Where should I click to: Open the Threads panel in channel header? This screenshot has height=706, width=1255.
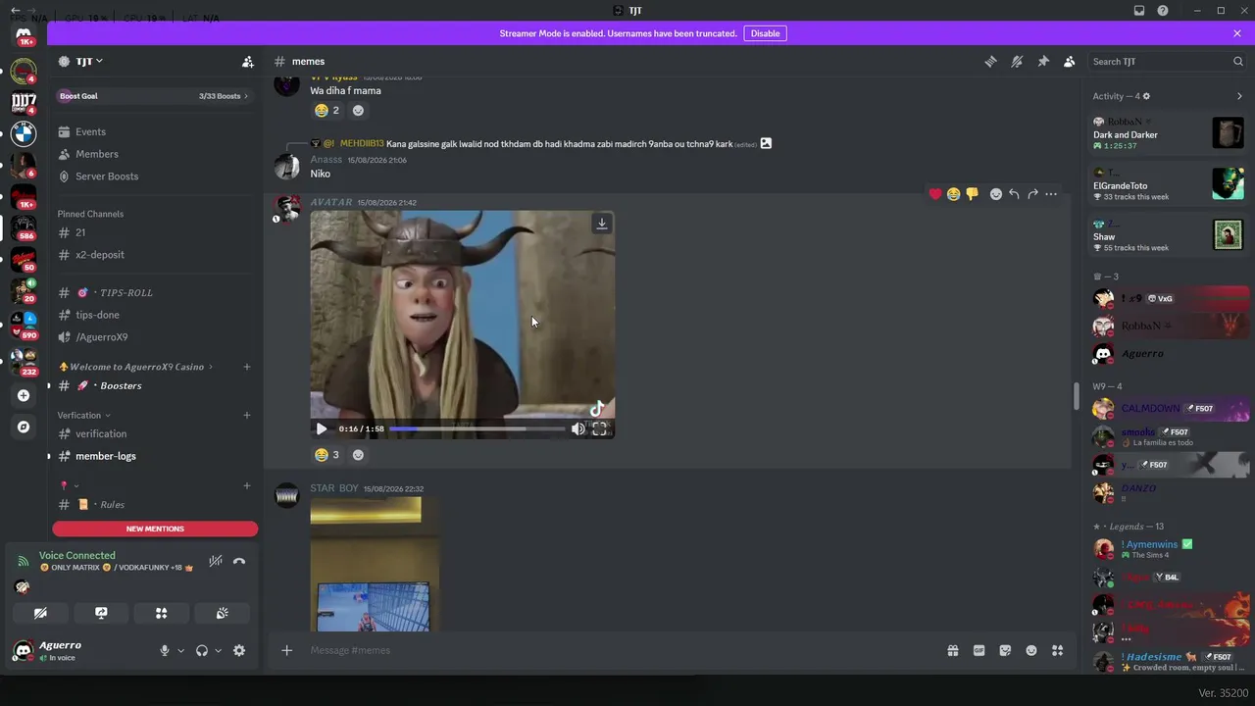pos(990,62)
